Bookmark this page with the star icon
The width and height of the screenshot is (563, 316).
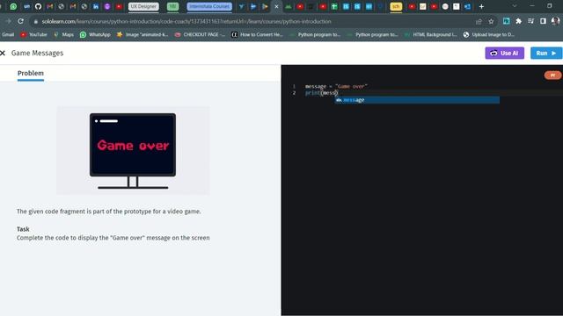click(491, 21)
